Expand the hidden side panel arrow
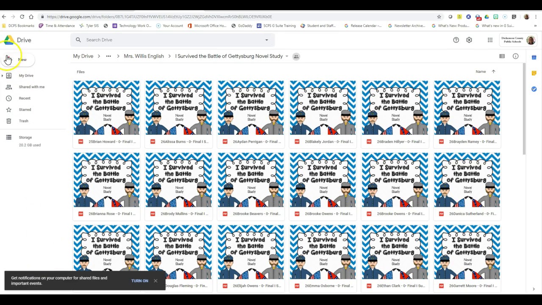 534,289
